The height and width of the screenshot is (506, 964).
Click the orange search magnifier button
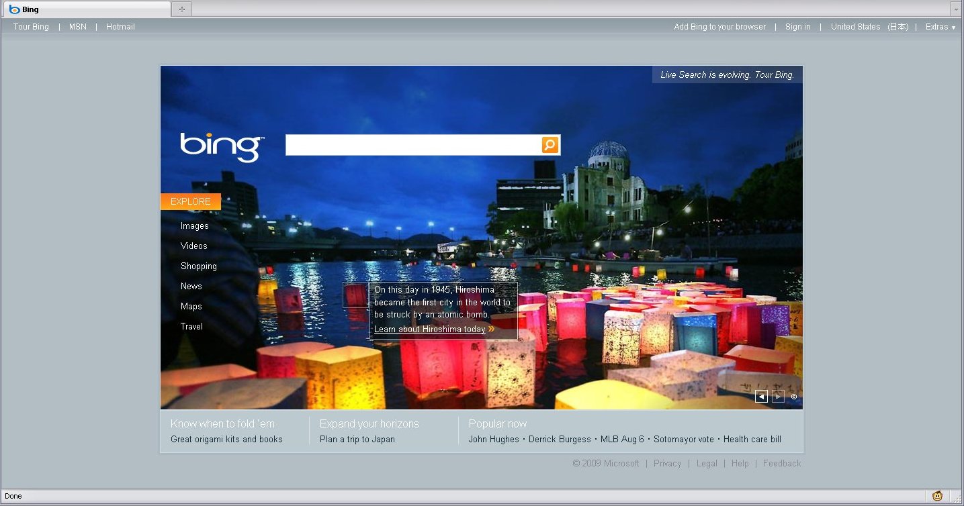click(x=550, y=145)
